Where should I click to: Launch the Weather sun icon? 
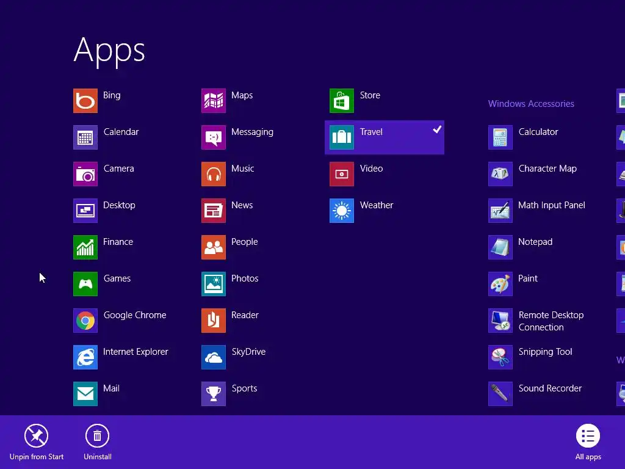click(x=342, y=211)
